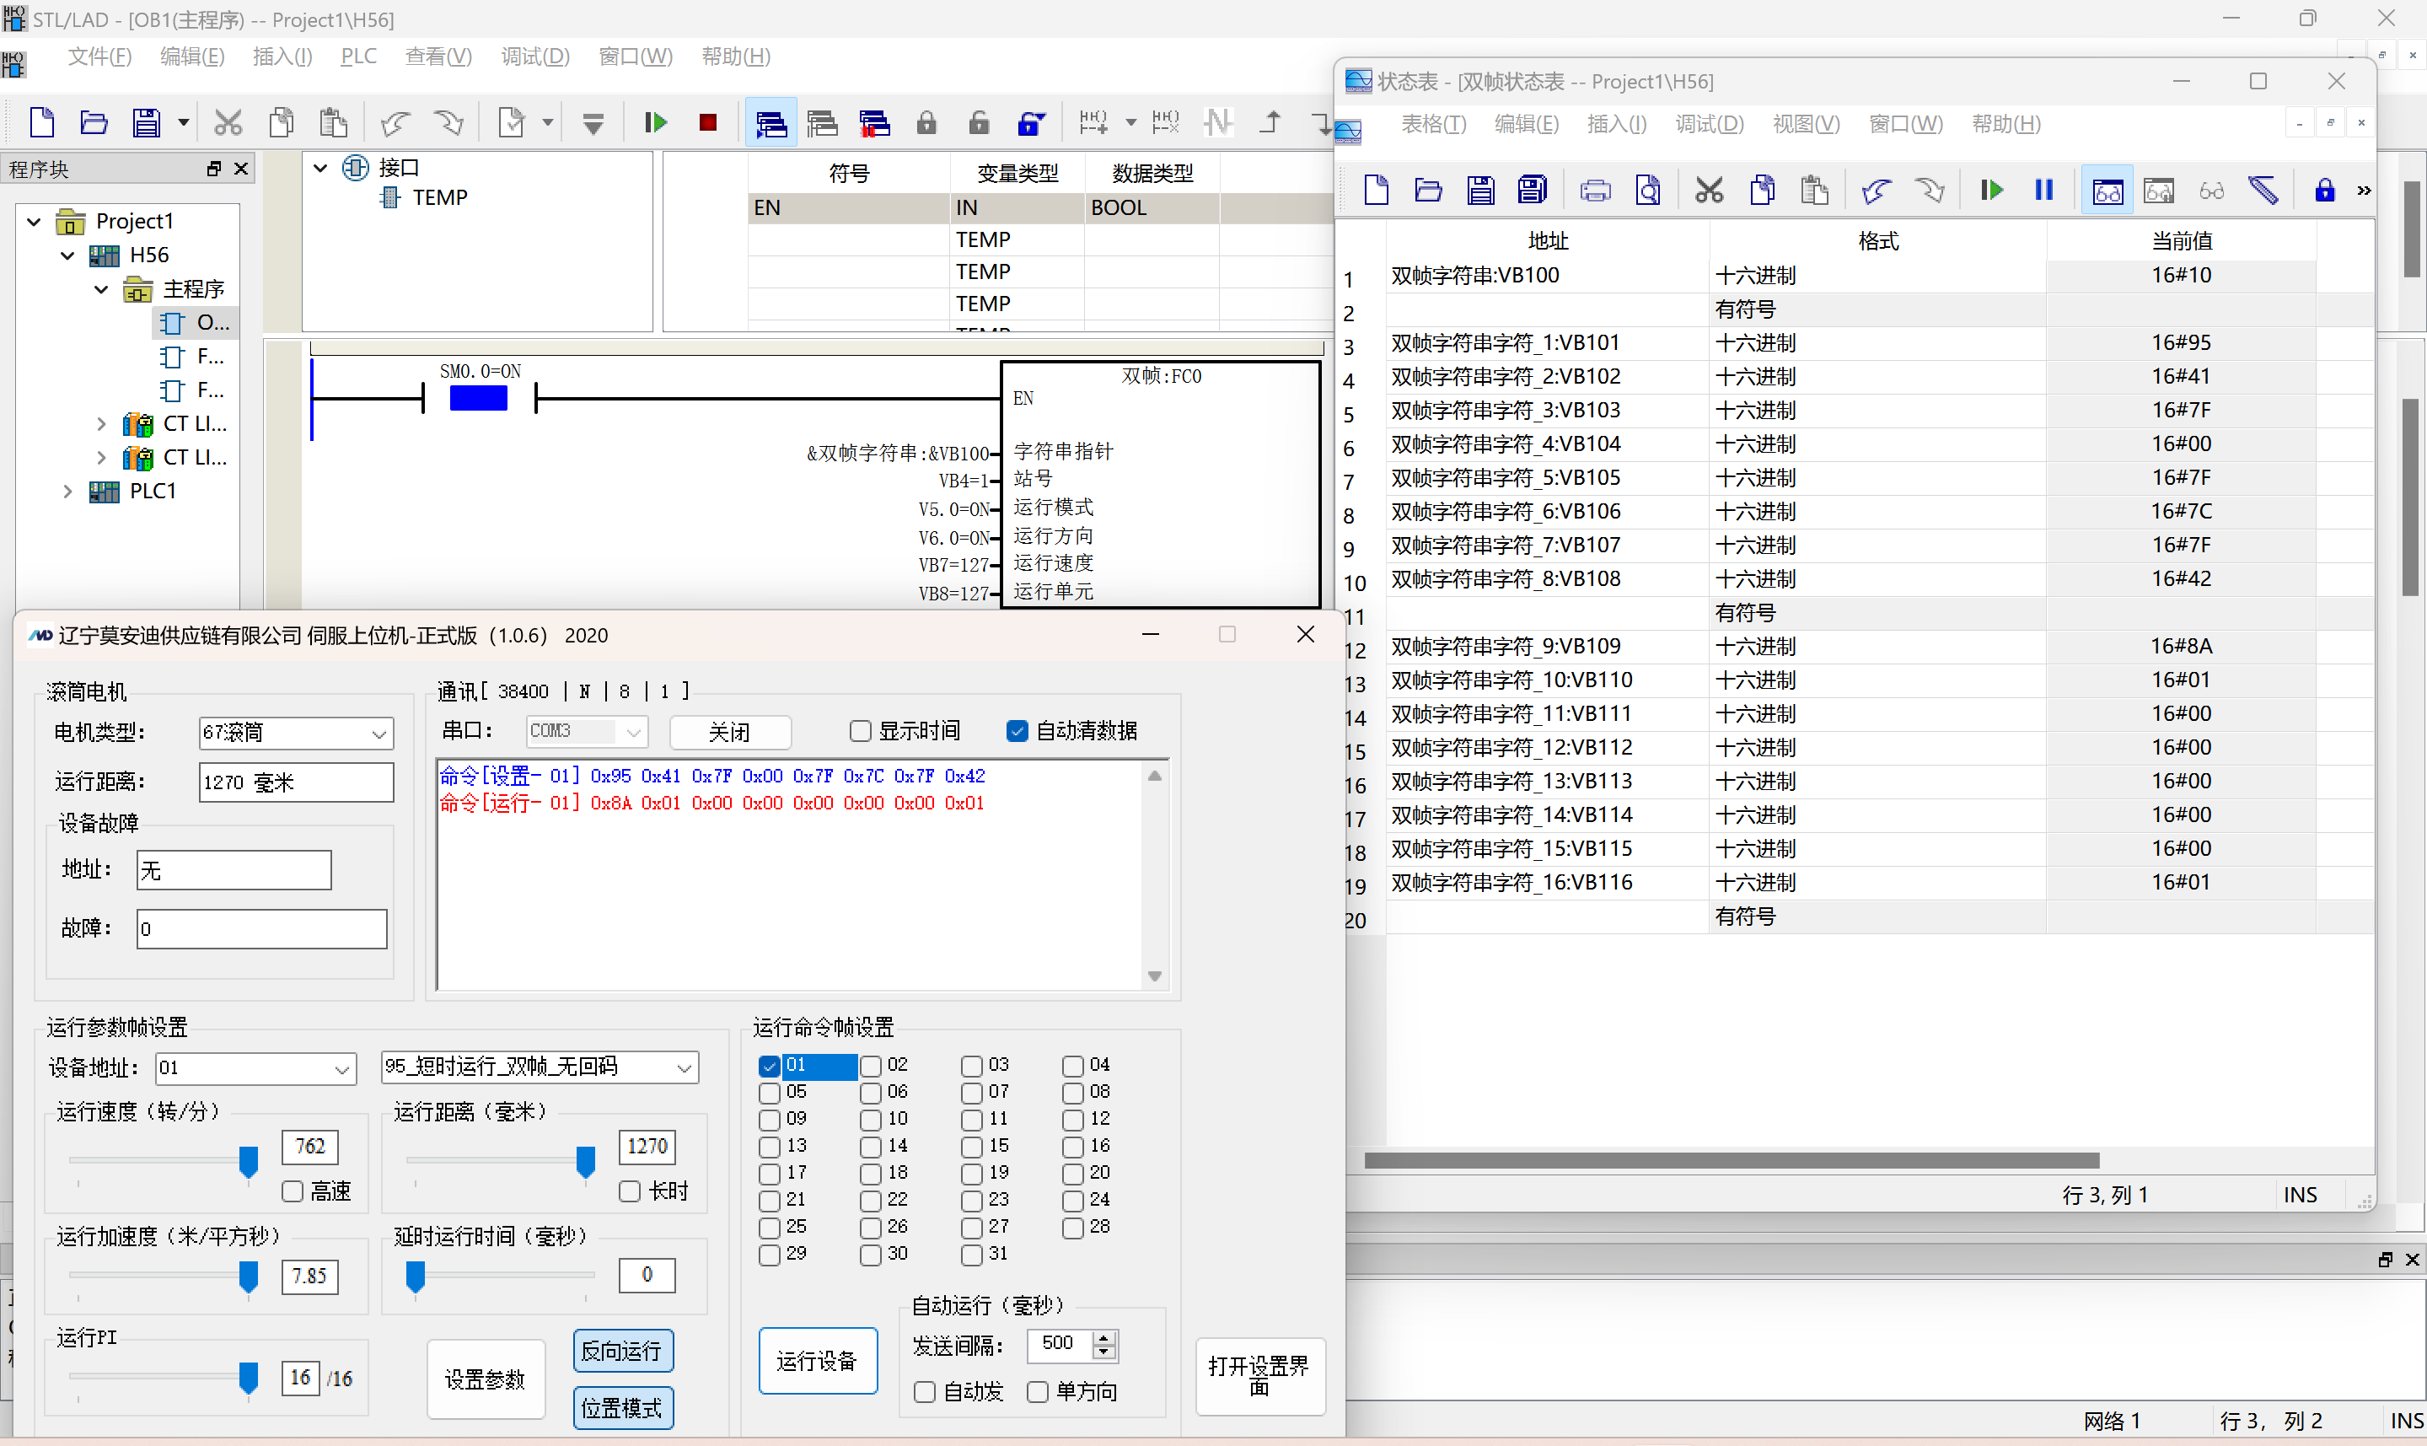2427x1446 pixels.
Task: Click Print icon in status table toolbar
Action: tap(1595, 190)
